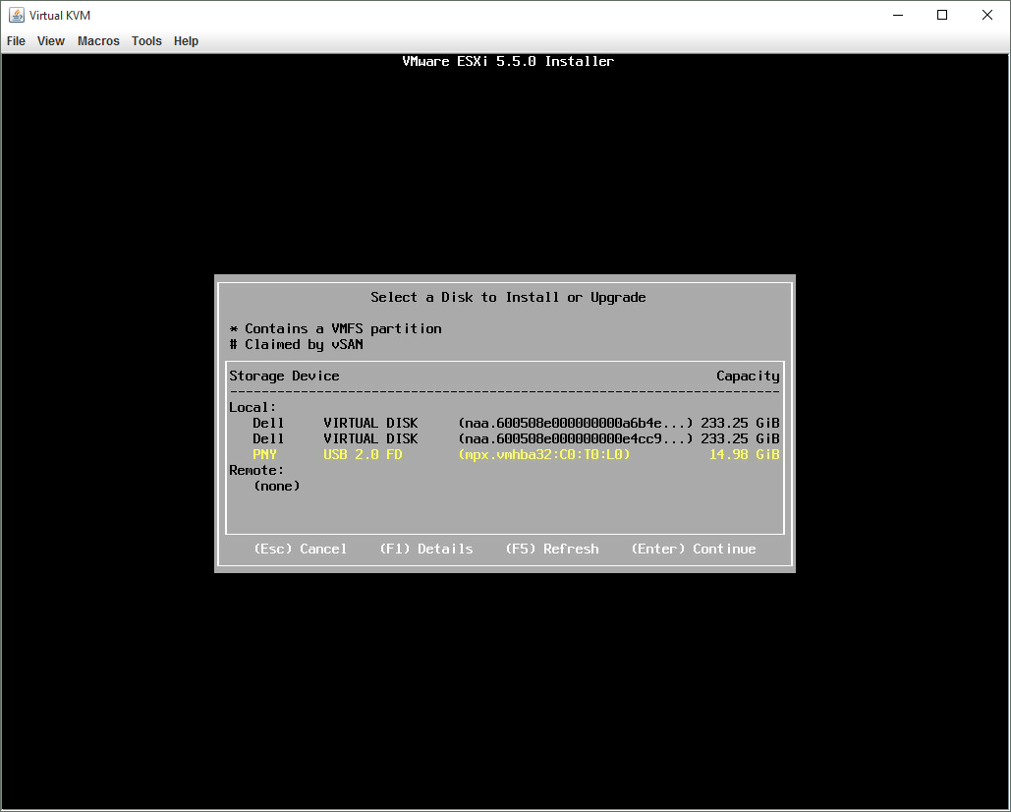Close the Virtual KVM window

[x=987, y=15]
